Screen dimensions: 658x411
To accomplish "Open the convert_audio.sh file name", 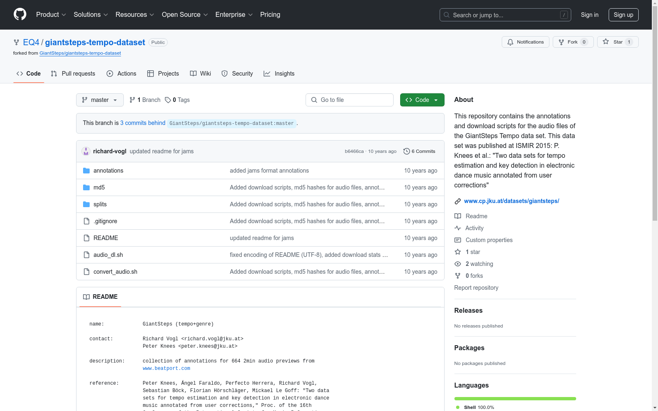I will coord(116,272).
